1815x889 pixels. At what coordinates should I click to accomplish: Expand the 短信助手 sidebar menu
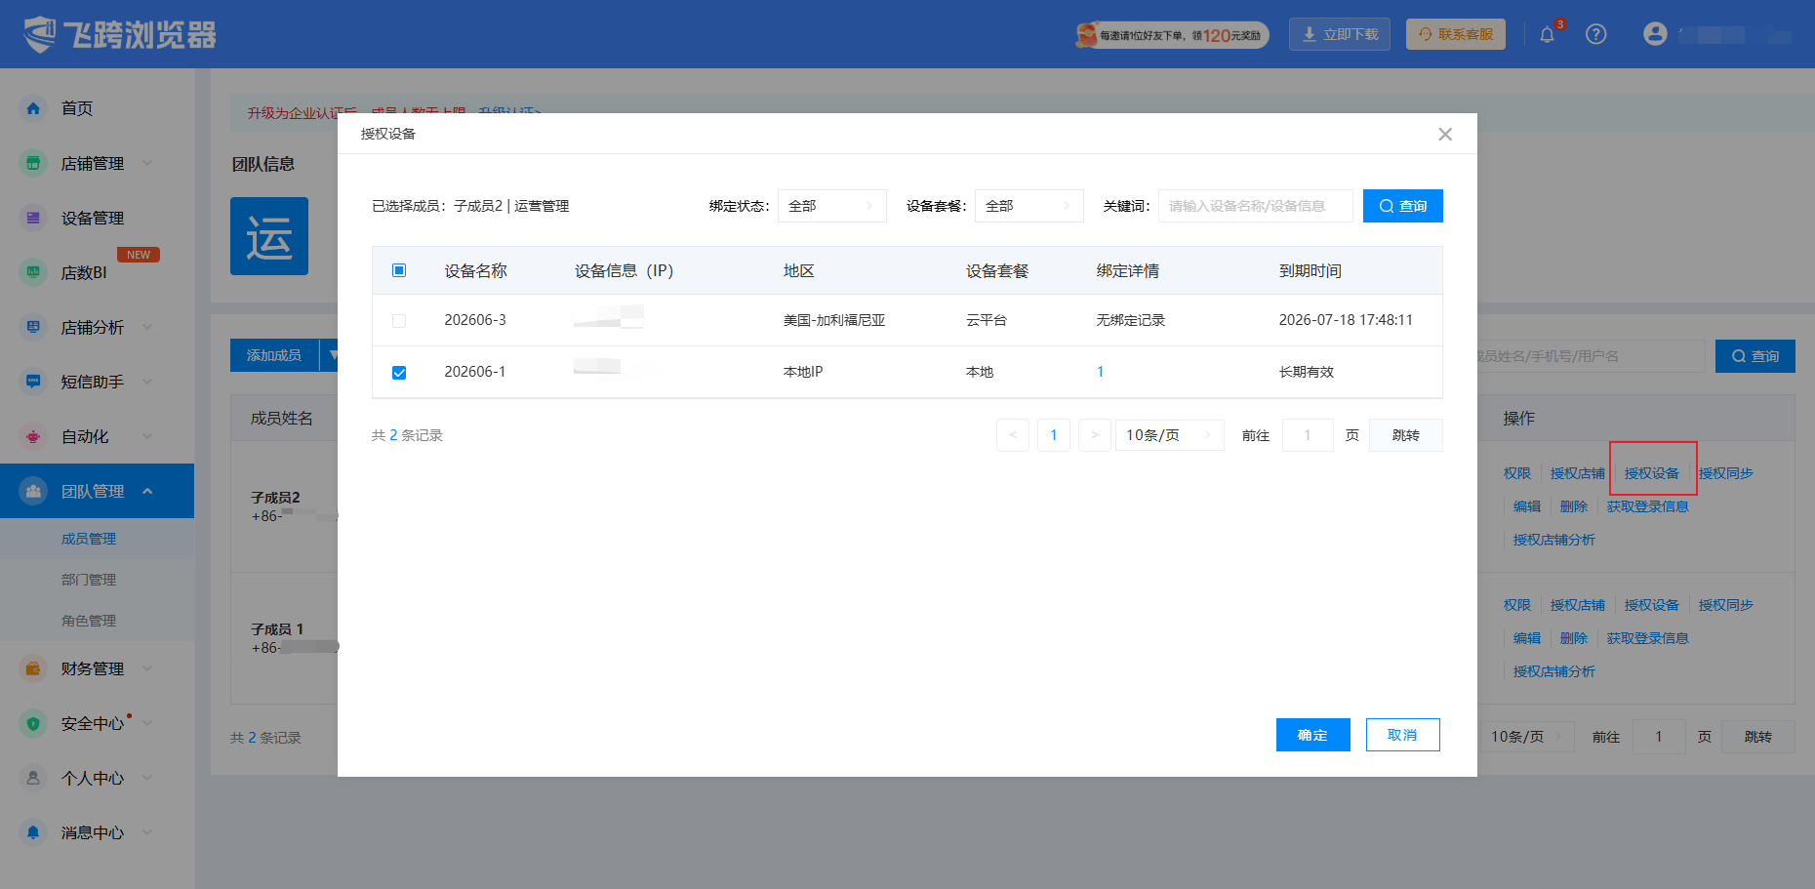tap(147, 382)
